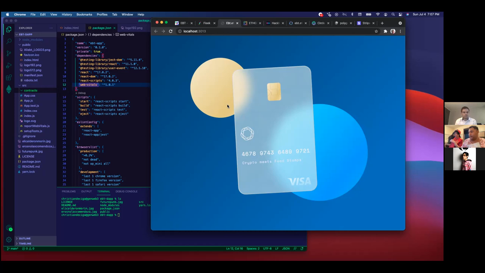485x273 pixels.
Task: Open the Bluetooth status menu
Action: (352, 14)
